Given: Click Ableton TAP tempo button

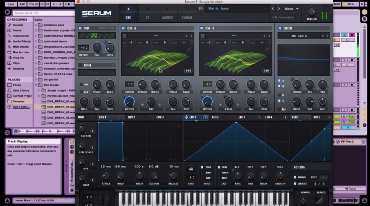Looking at the screenshot, I should click(22, 4).
